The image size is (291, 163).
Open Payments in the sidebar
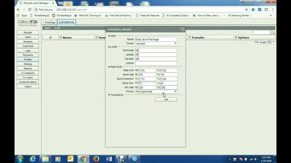point(28,55)
